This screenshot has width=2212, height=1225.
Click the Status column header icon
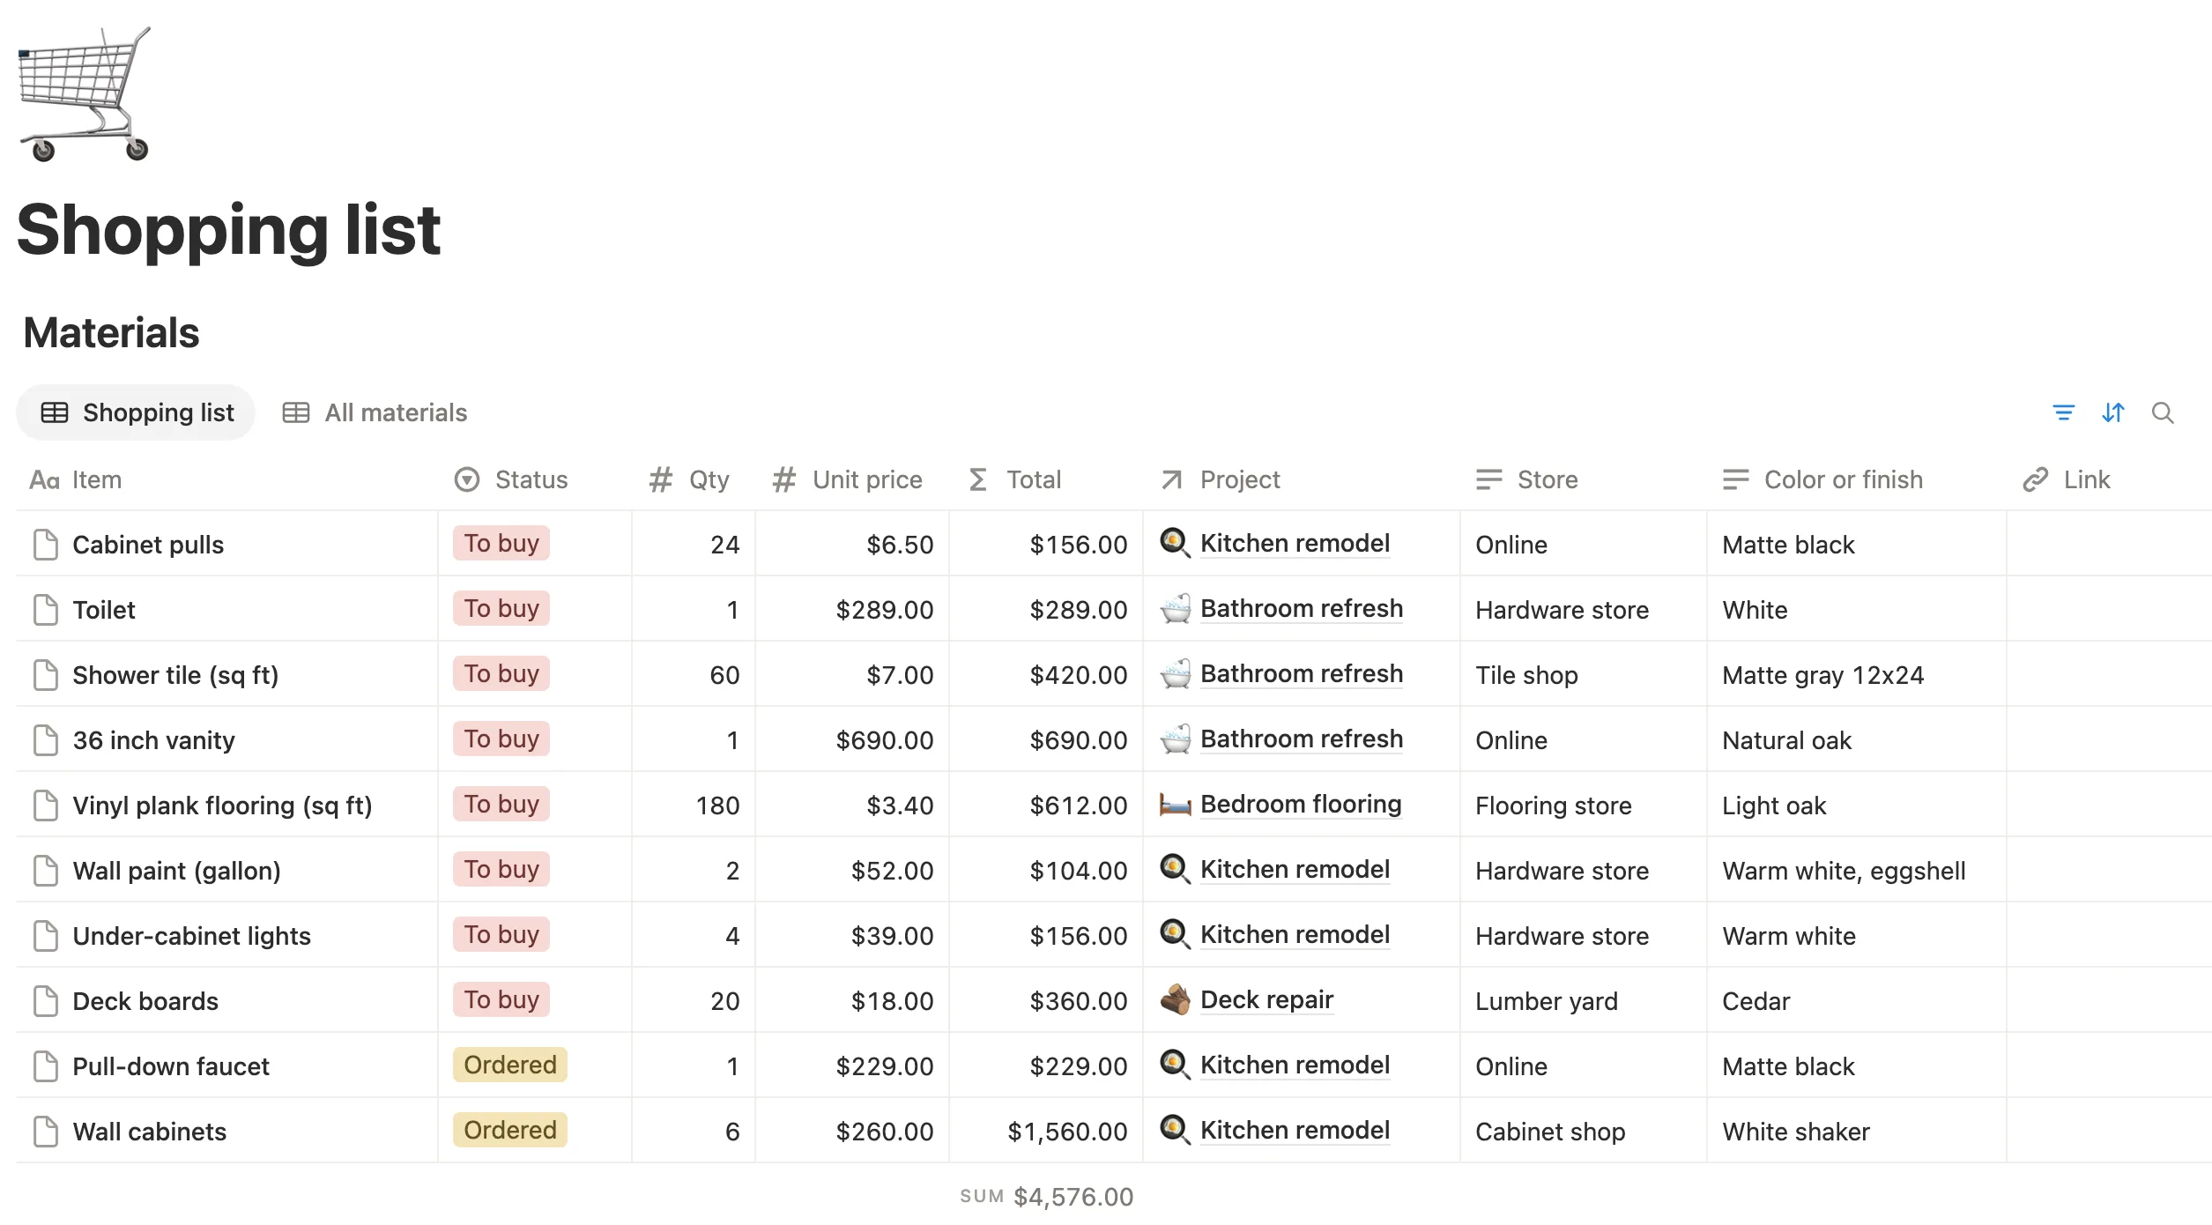click(x=466, y=479)
